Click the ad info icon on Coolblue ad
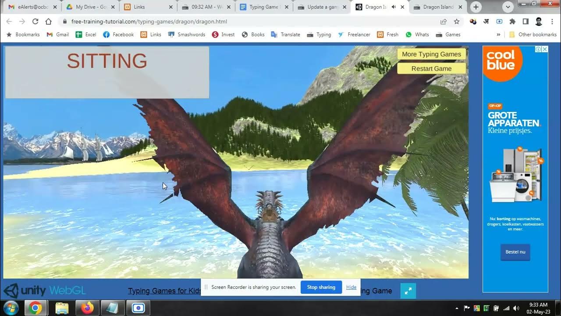This screenshot has height=316, width=561. [539, 49]
